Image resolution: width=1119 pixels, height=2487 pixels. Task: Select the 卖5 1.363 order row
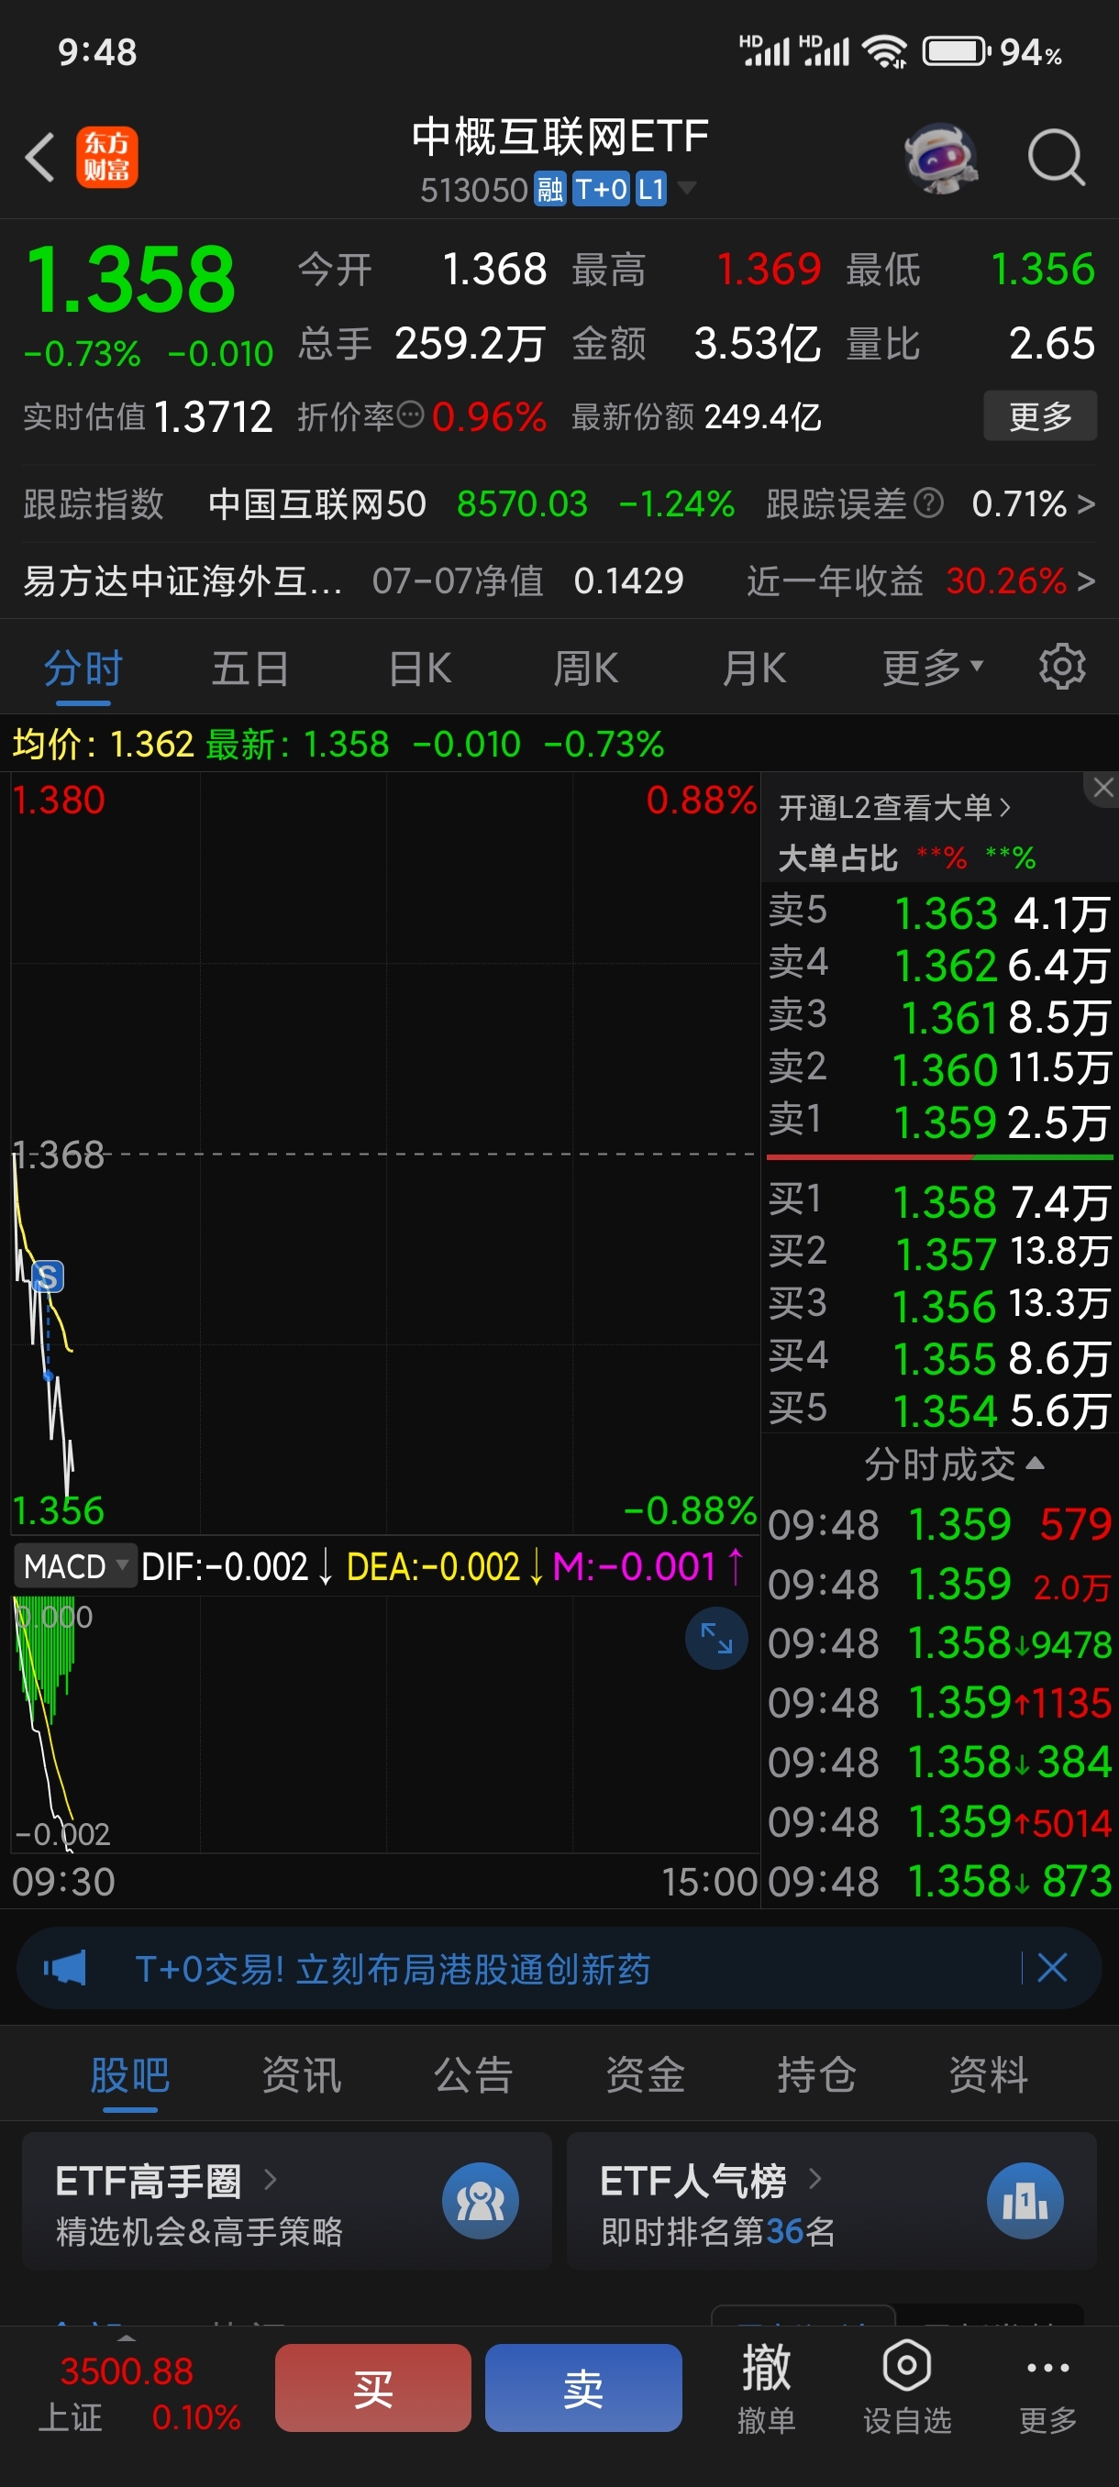939,912
